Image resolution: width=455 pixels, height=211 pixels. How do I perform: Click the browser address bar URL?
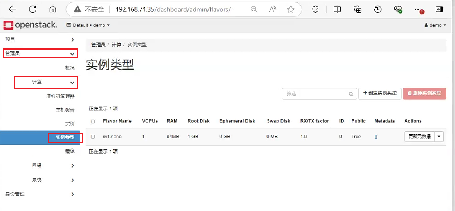(x=173, y=10)
